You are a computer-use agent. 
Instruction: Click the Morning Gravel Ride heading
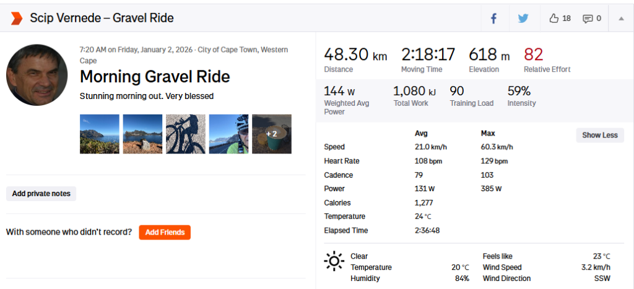click(155, 76)
